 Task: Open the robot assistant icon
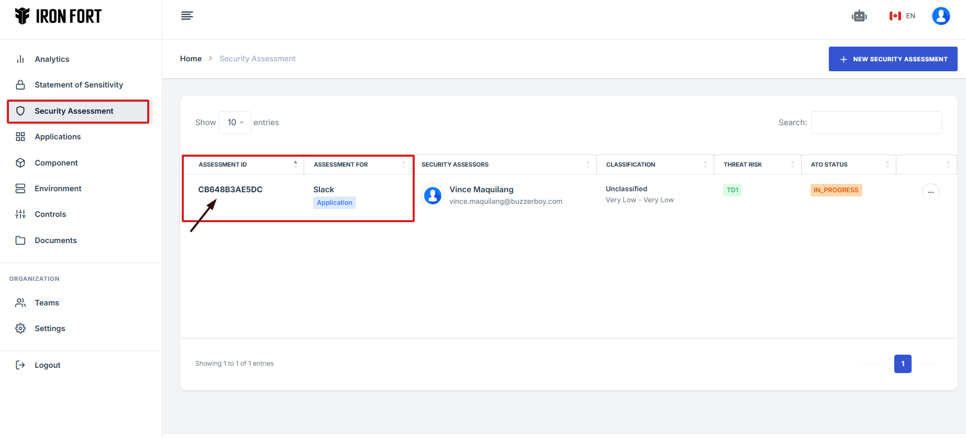tap(859, 16)
